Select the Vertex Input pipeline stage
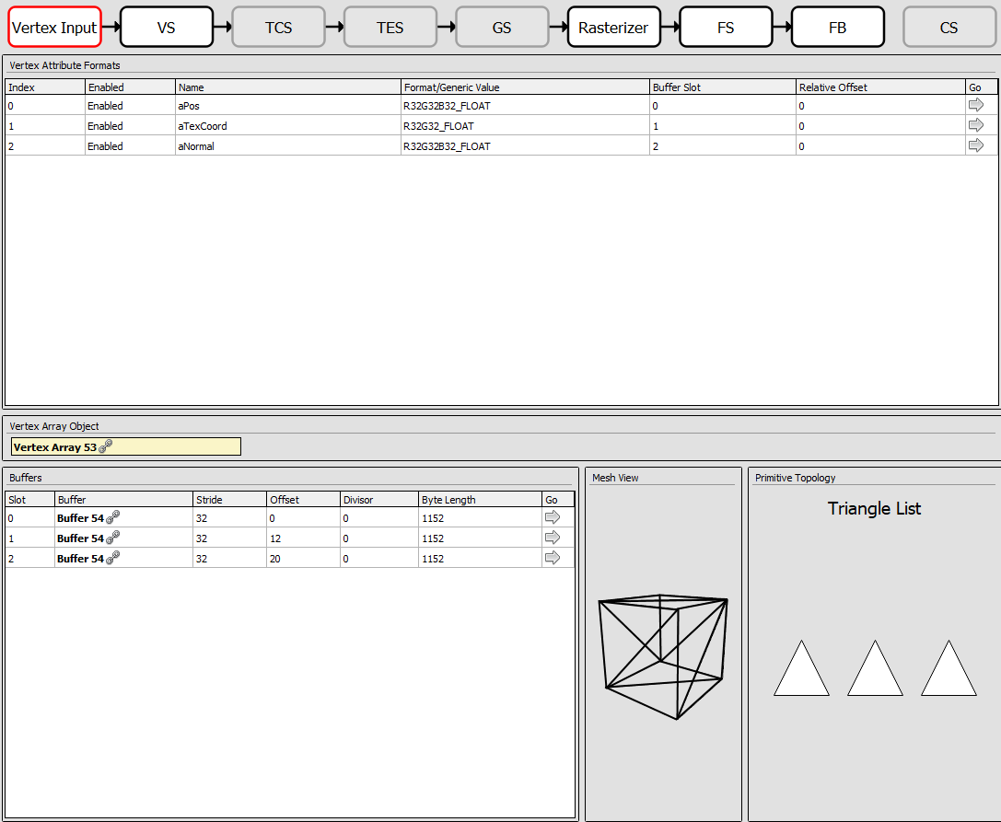1001x822 pixels. [55, 28]
